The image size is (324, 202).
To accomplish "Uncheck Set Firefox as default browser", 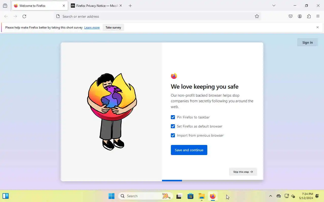I will click(173, 126).
